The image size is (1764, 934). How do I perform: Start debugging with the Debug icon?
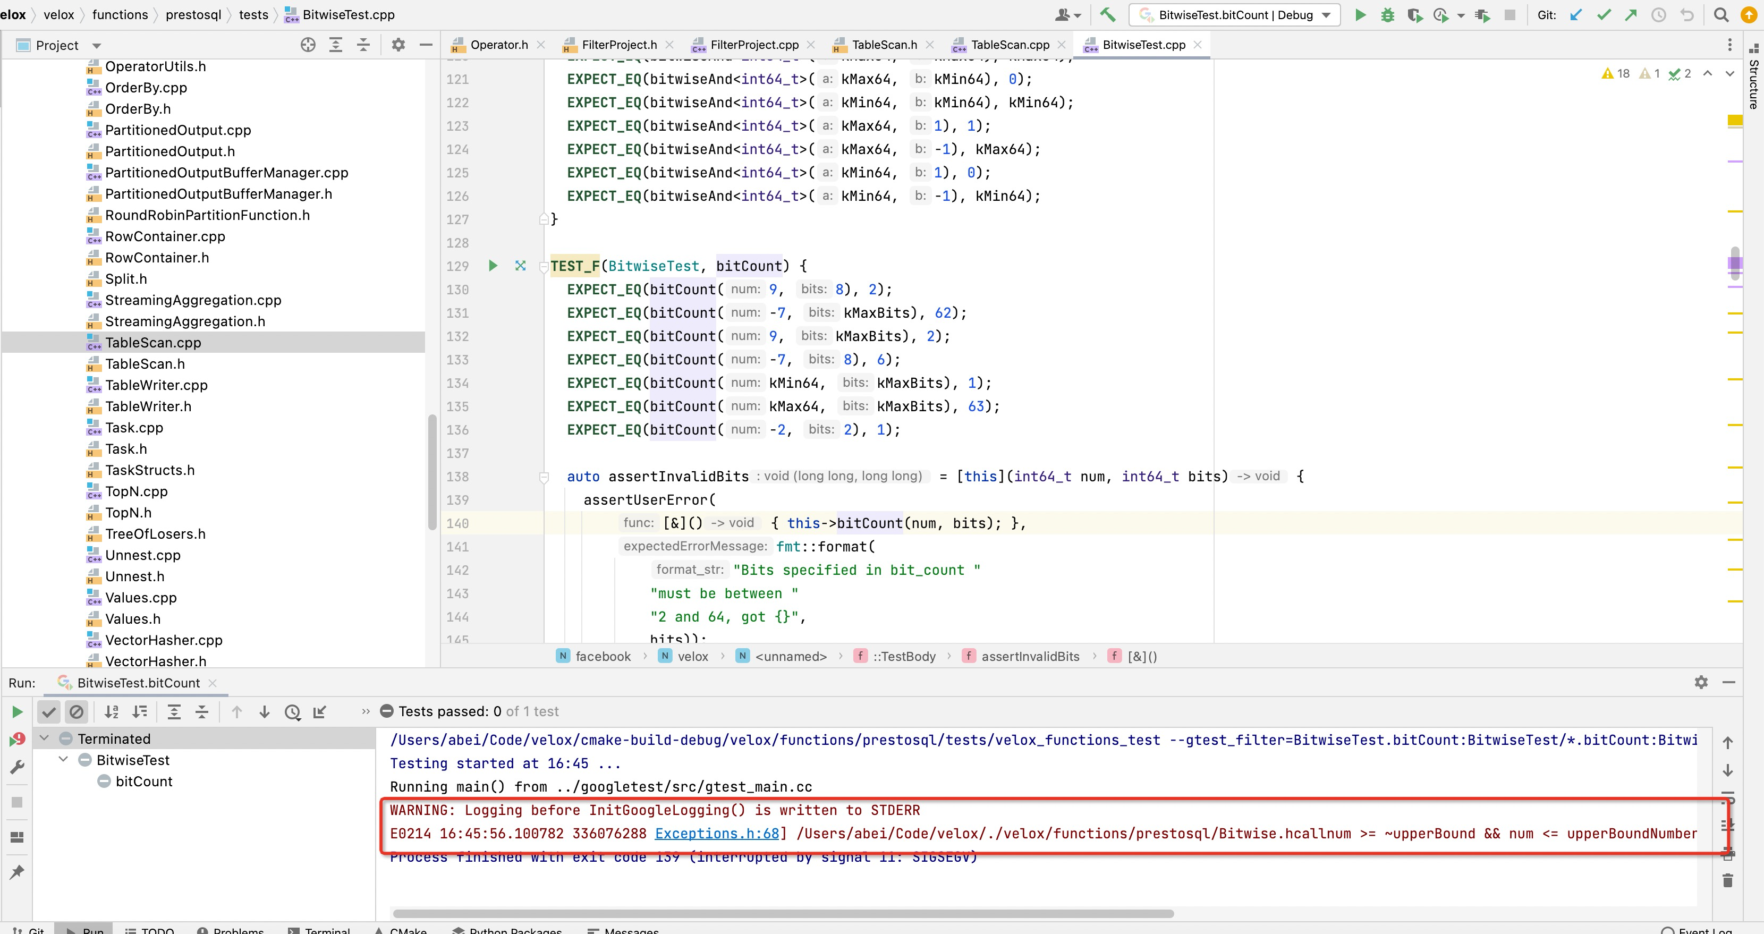(1388, 14)
